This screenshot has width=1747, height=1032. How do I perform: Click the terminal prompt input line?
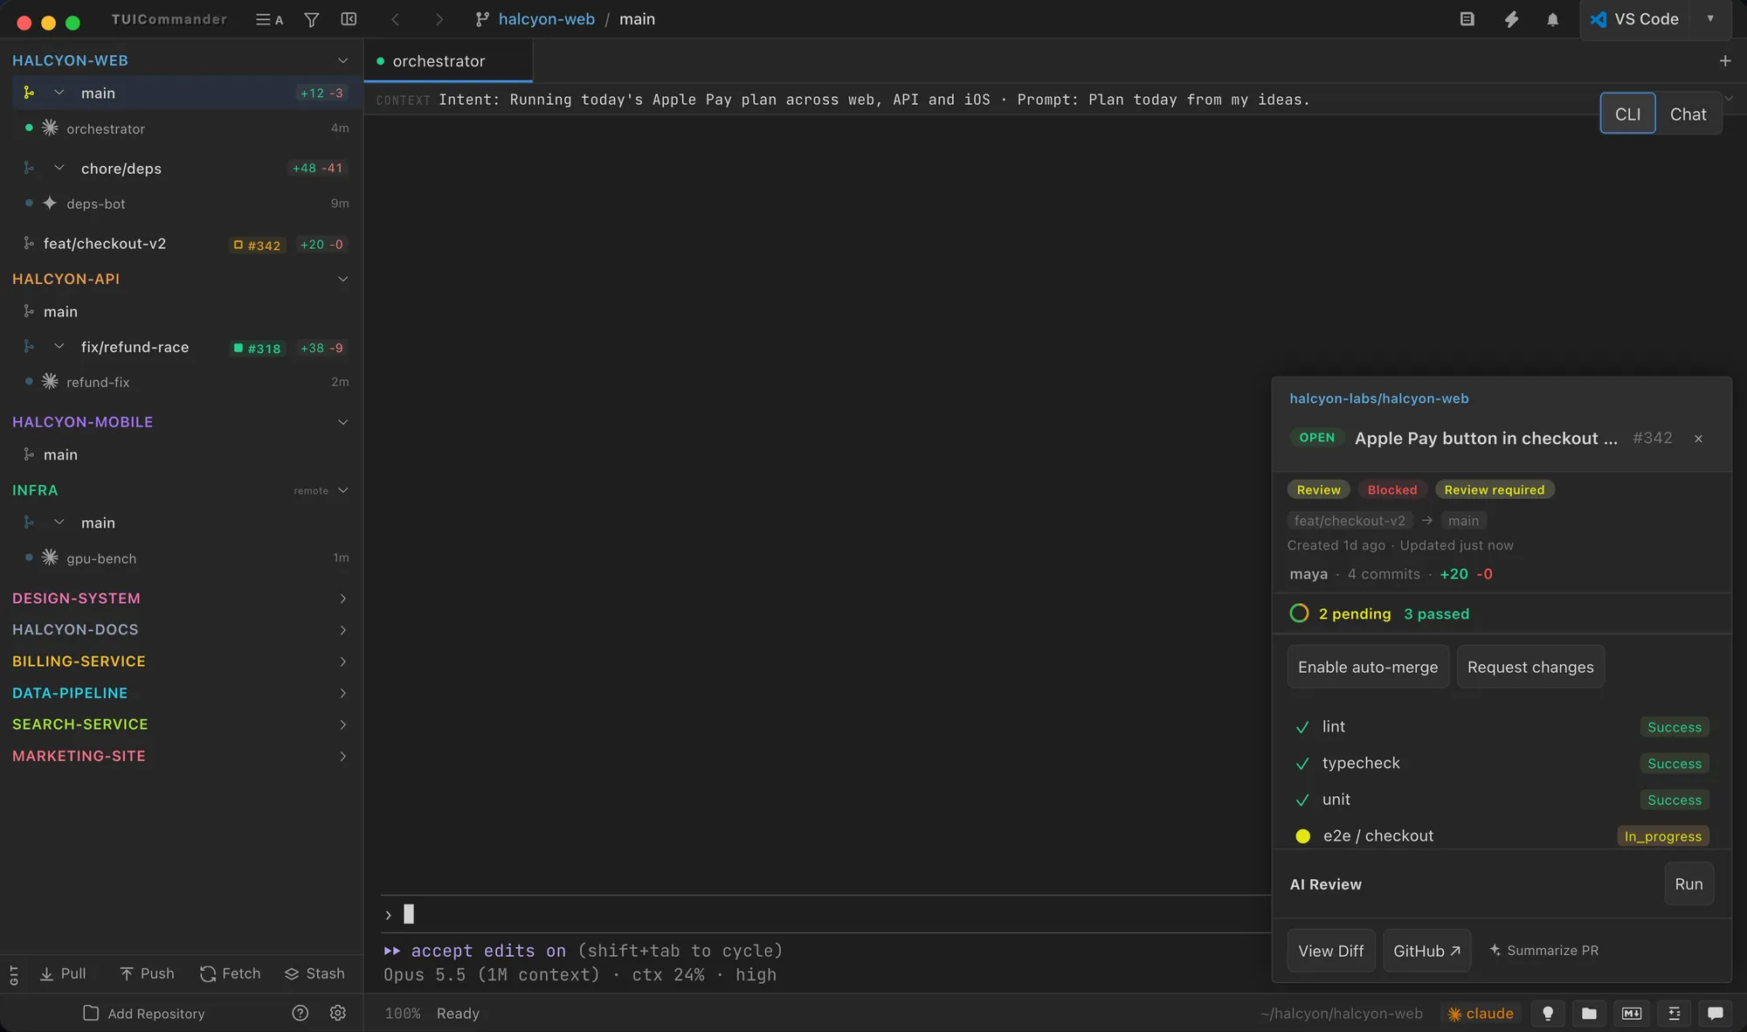pyautogui.click(x=825, y=914)
